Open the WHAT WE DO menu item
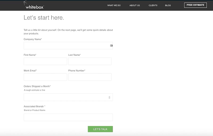The width and height of the screenshot is (213, 136). [x=114, y=5]
